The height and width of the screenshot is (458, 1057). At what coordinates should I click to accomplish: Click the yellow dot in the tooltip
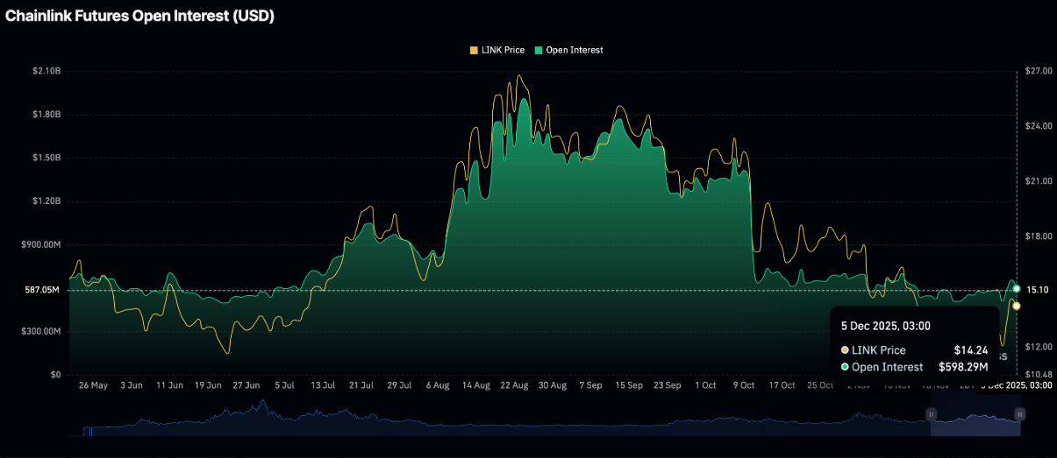coord(845,350)
